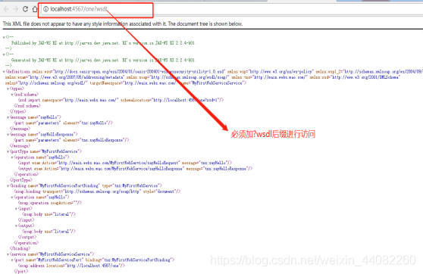This screenshot has height=274, width=423.
Task: Open the browser home page icon
Action: click(35, 9)
